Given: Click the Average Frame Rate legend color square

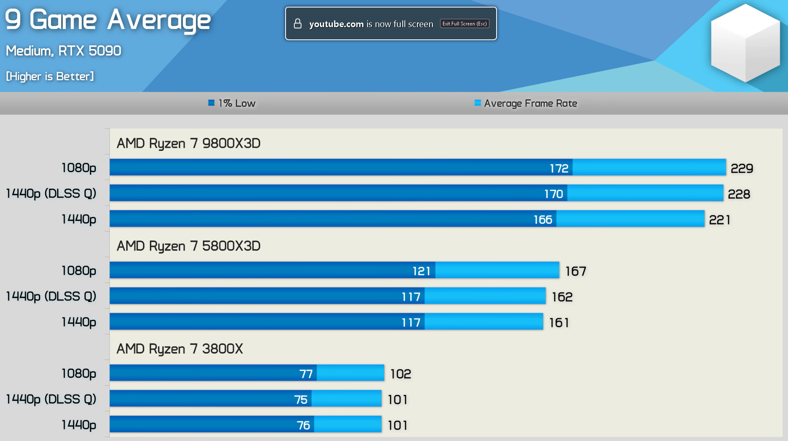Looking at the screenshot, I should pyautogui.click(x=477, y=103).
